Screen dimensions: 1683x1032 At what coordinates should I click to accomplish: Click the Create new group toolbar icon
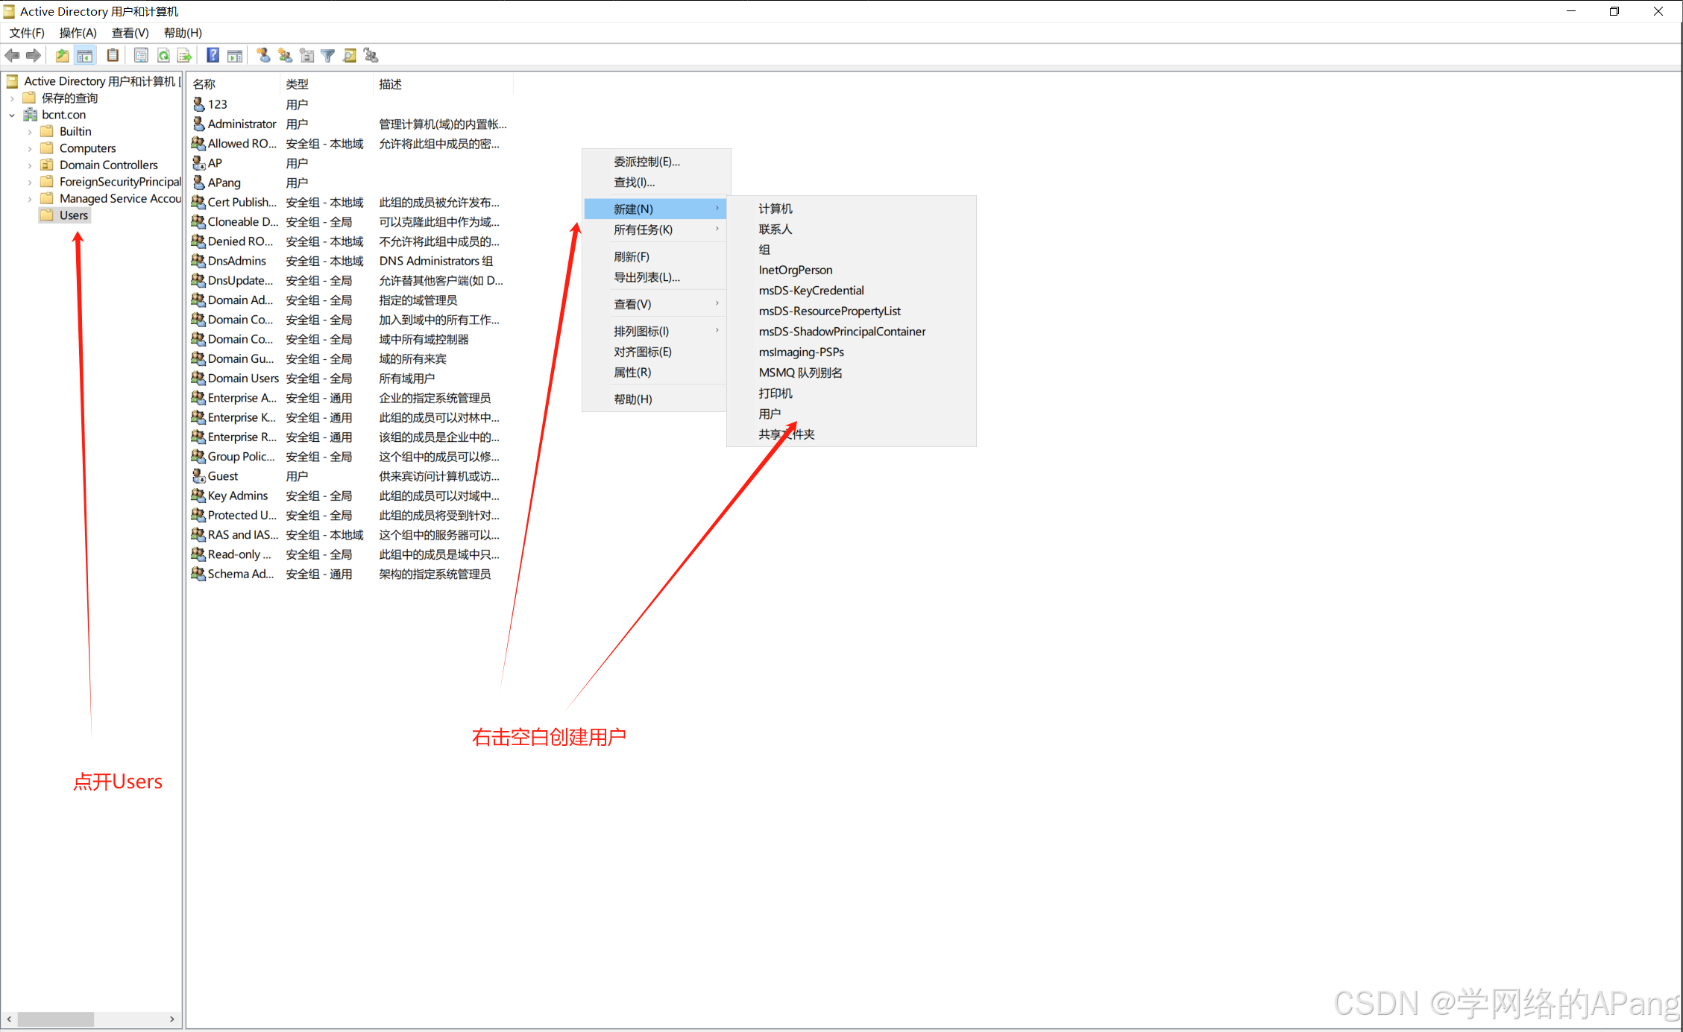pyautogui.click(x=285, y=56)
